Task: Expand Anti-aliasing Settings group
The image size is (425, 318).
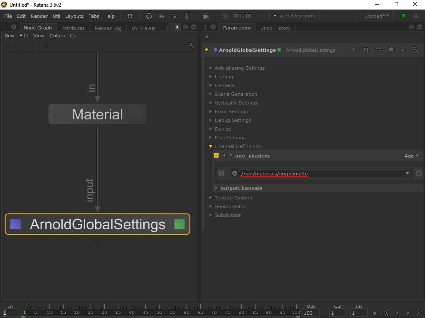Action: point(211,68)
